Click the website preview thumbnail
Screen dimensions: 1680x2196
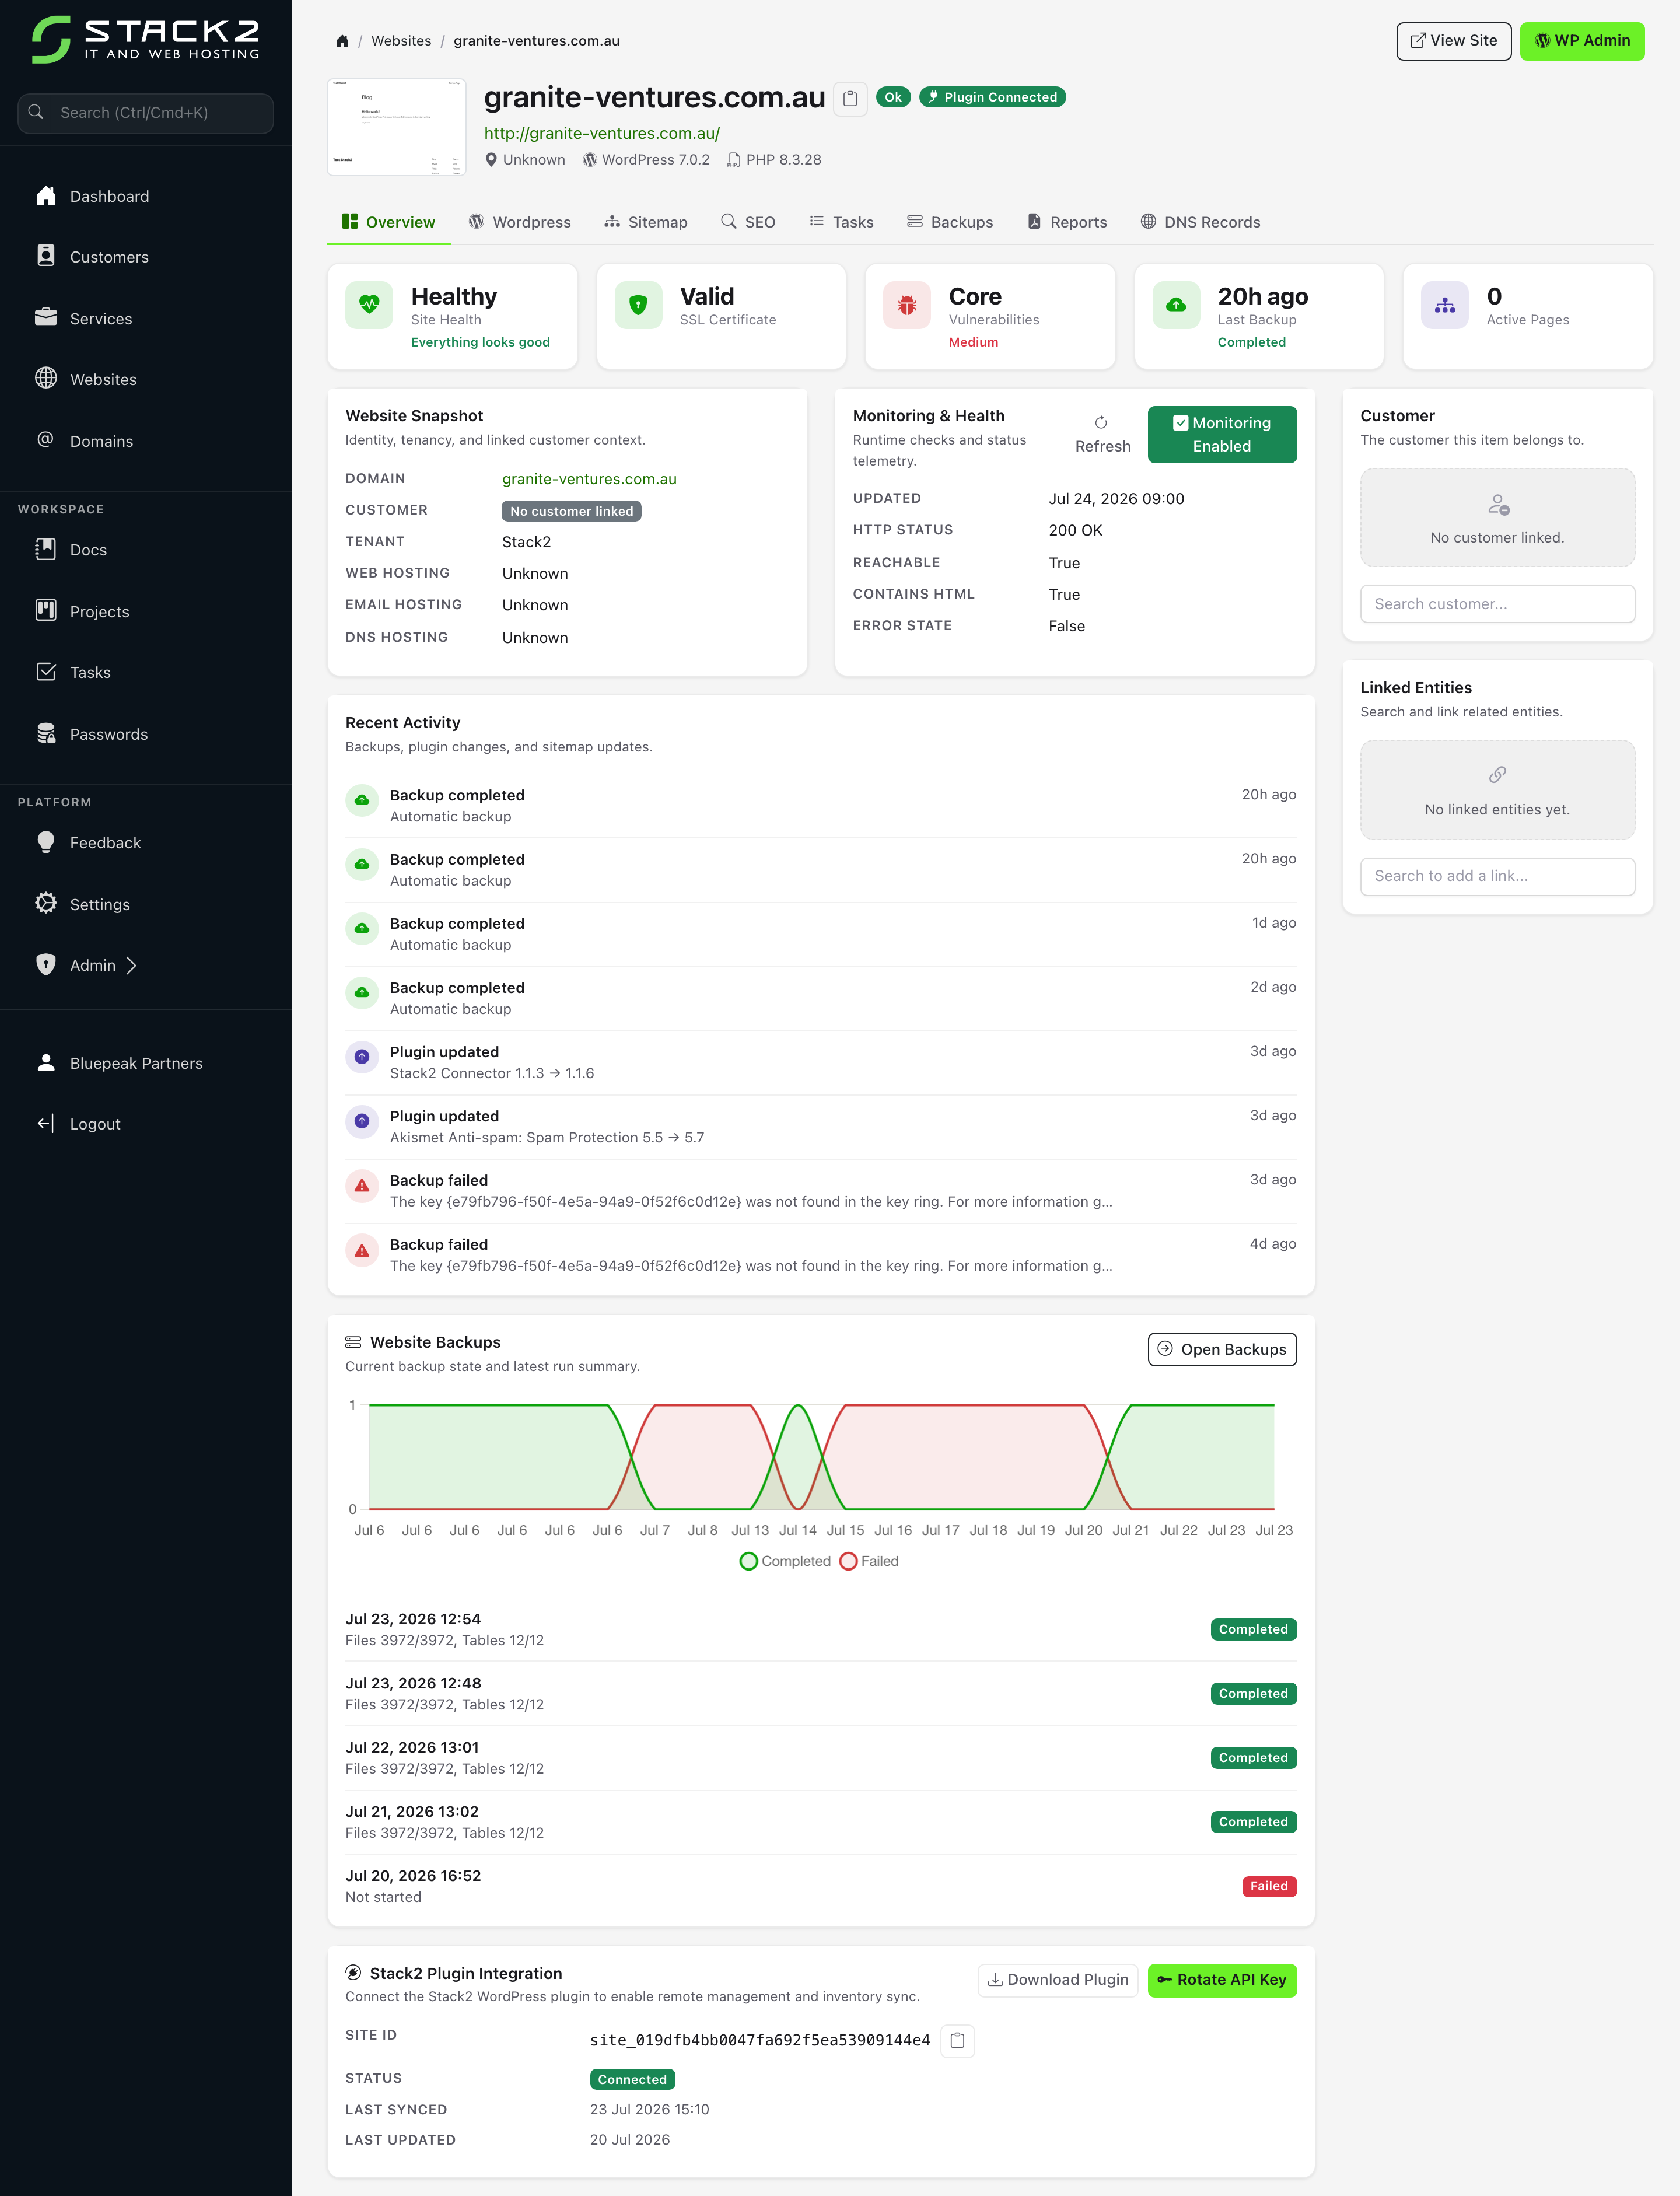click(396, 127)
